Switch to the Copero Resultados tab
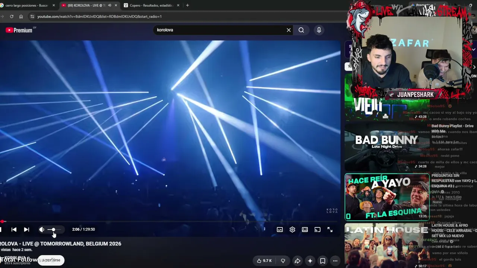 point(151,6)
